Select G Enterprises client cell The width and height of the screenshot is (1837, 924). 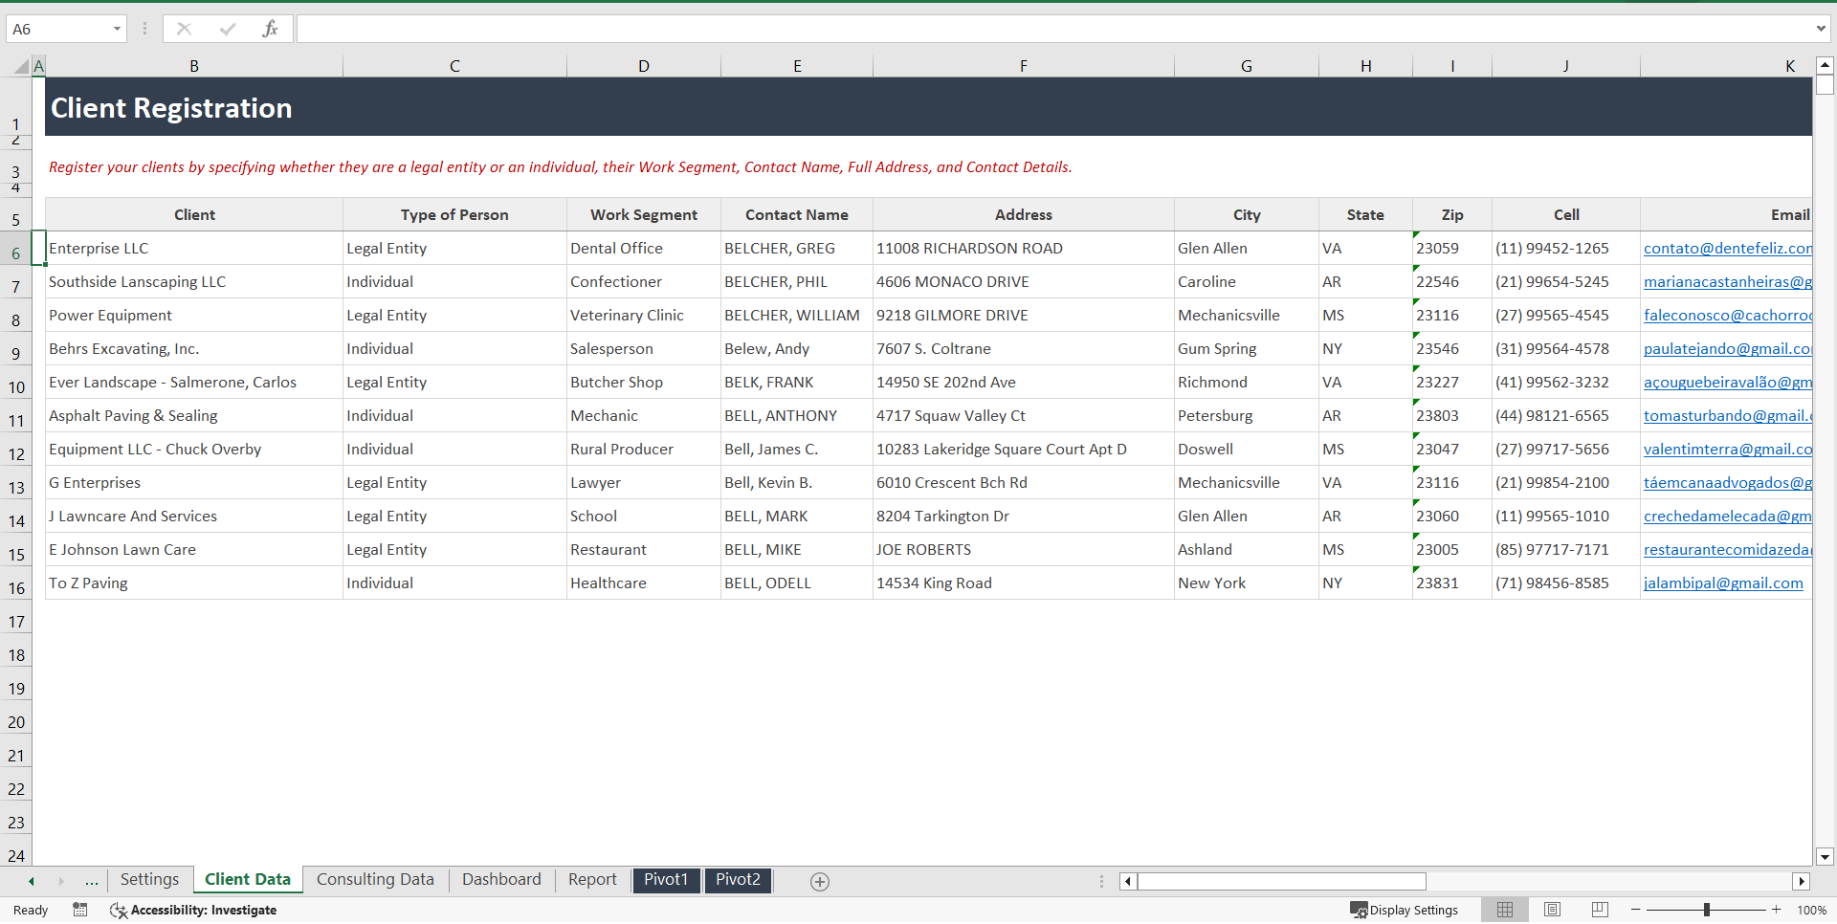click(x=194, y=483)
